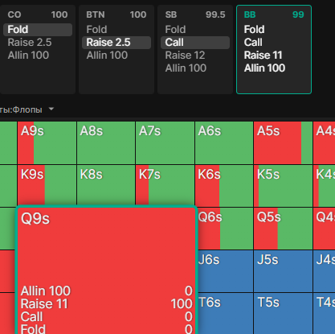This screenshot has height=334, width=335.
Task: Choose Call in the SB panel
Action: pyautogui.click(x=195, y=43)
